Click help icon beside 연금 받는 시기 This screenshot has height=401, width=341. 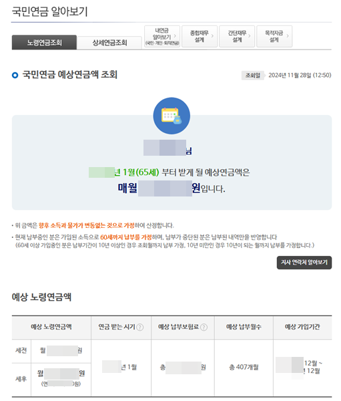(x=140, y=327)
